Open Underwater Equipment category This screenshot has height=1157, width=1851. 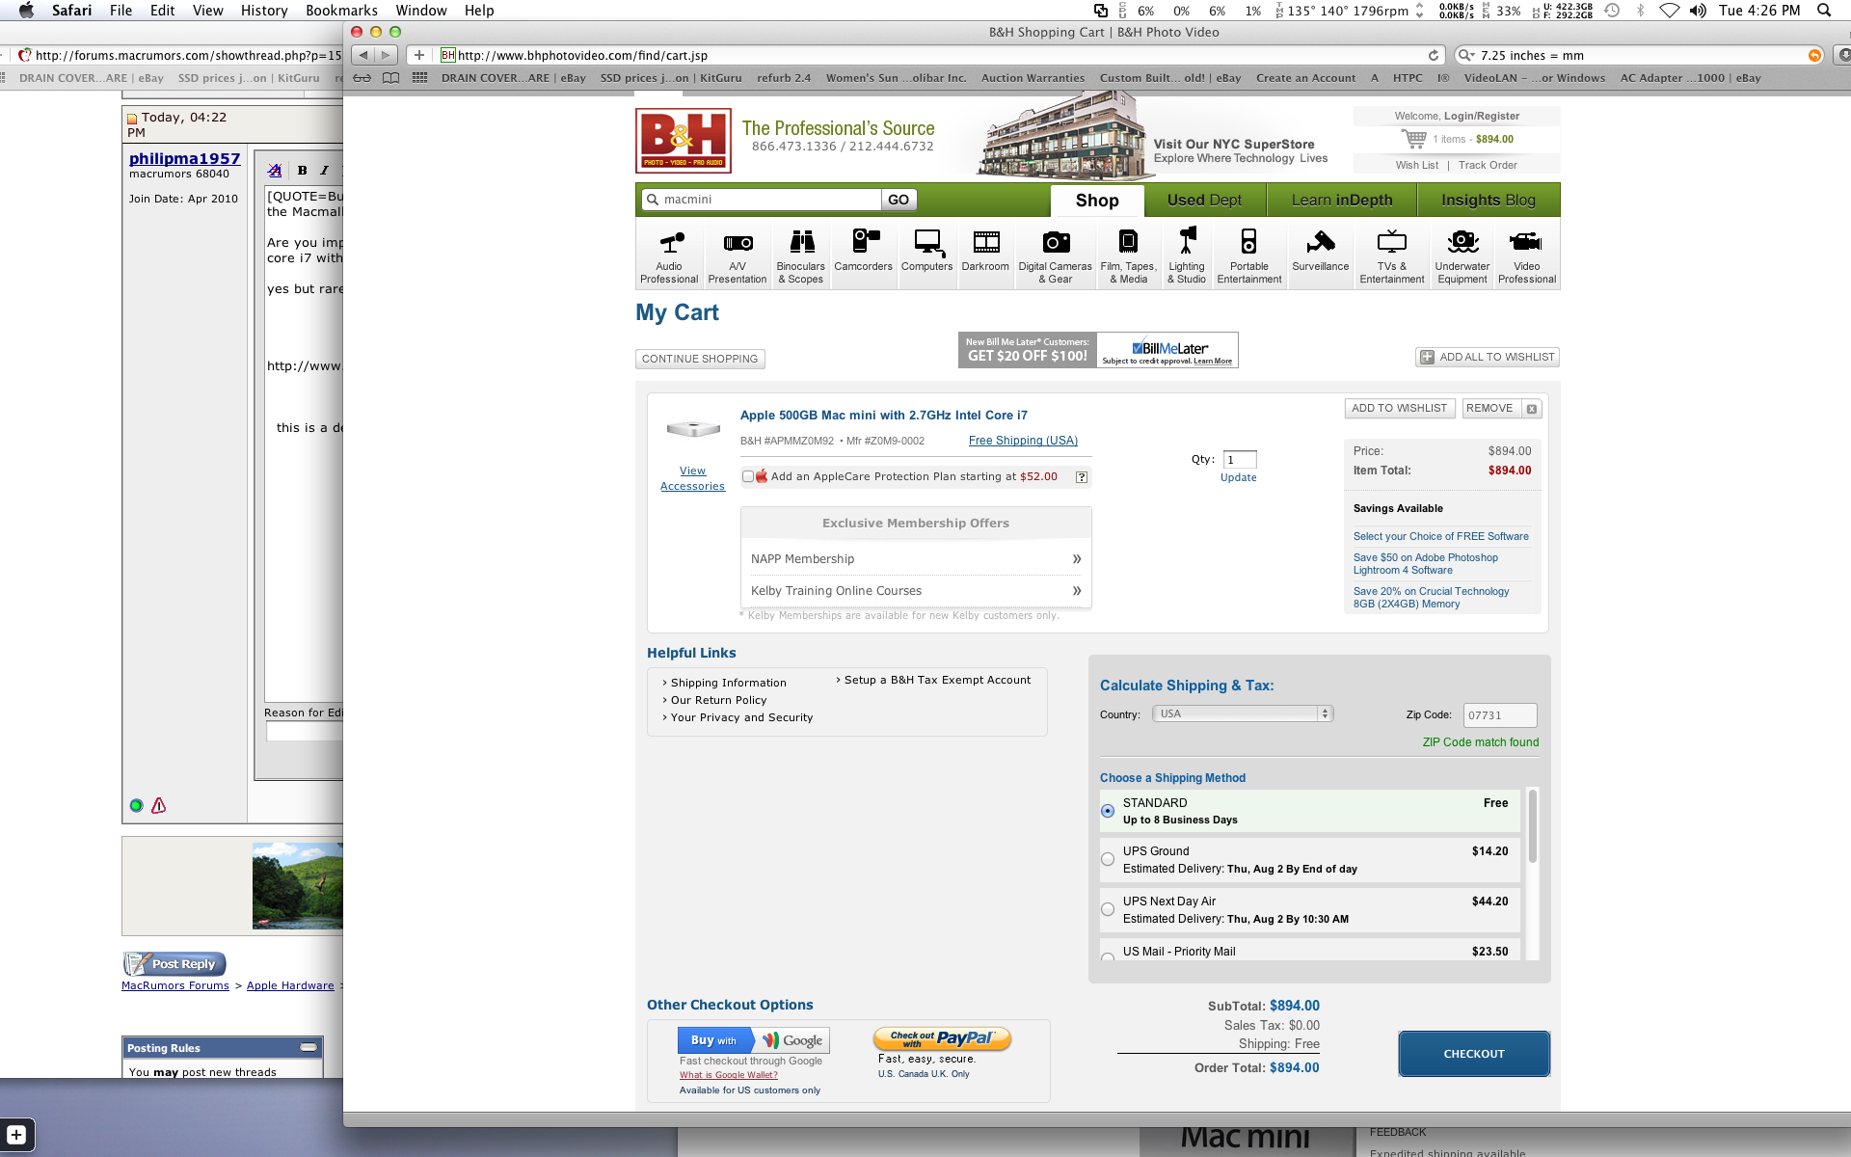point(1462,255)
